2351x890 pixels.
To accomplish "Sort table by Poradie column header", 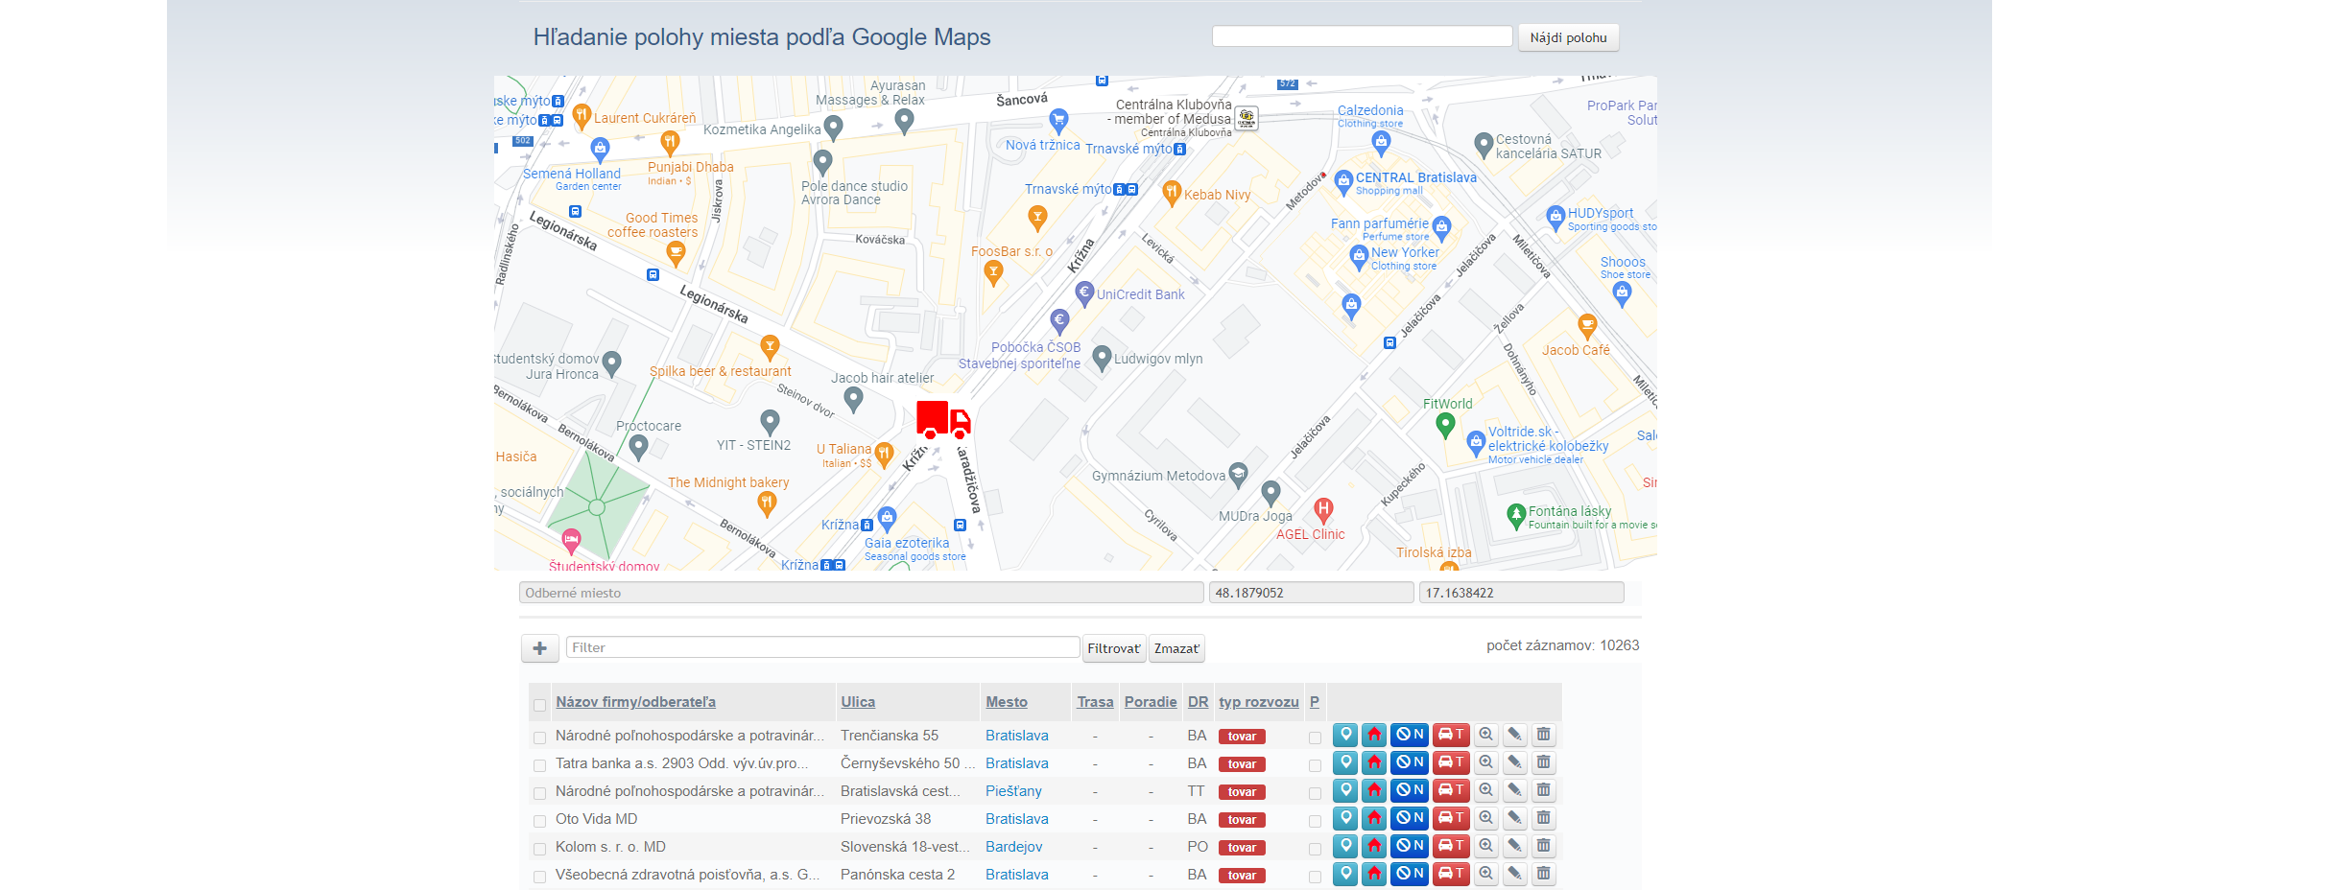I will tap(1151, 702).
